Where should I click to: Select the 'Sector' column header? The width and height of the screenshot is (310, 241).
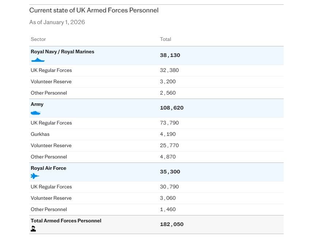[x=38, y=39]
